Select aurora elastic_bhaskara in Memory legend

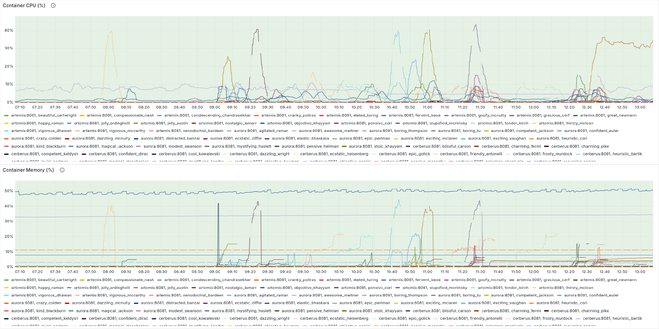click(x=300, y=303)
